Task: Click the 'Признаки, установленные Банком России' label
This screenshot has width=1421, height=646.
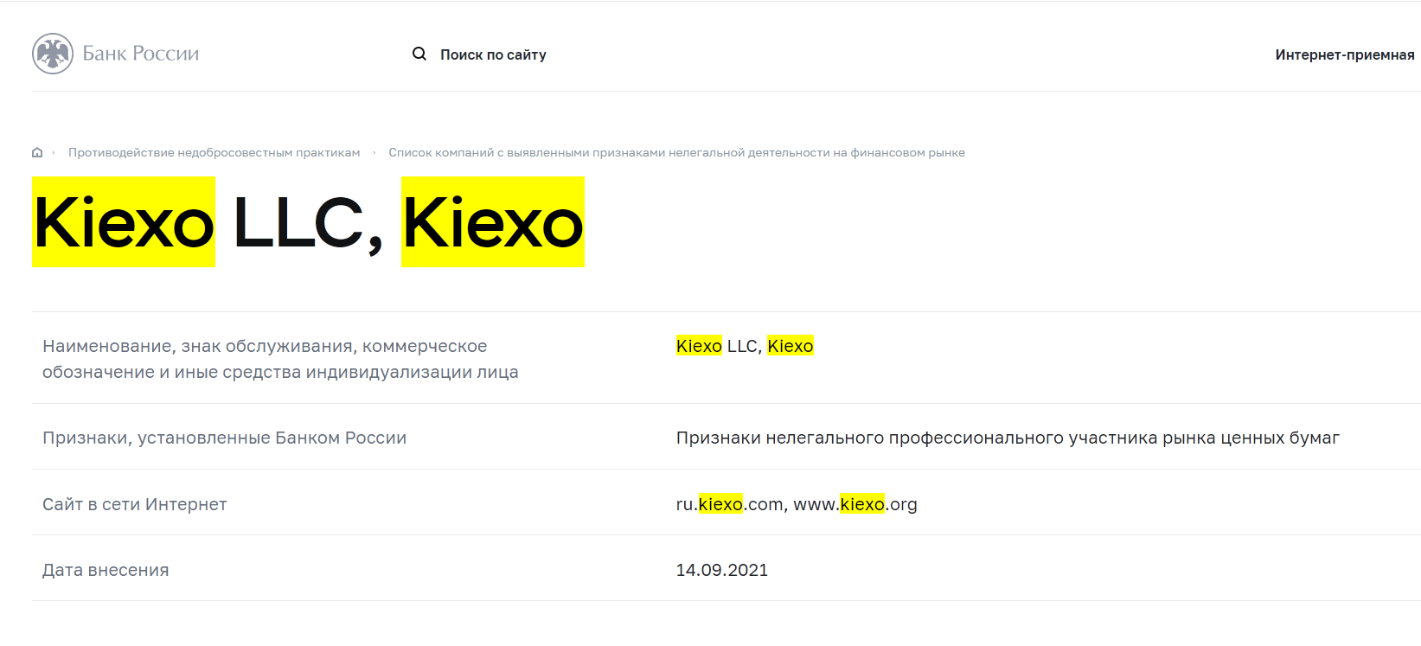Action: tap(224, 438)
